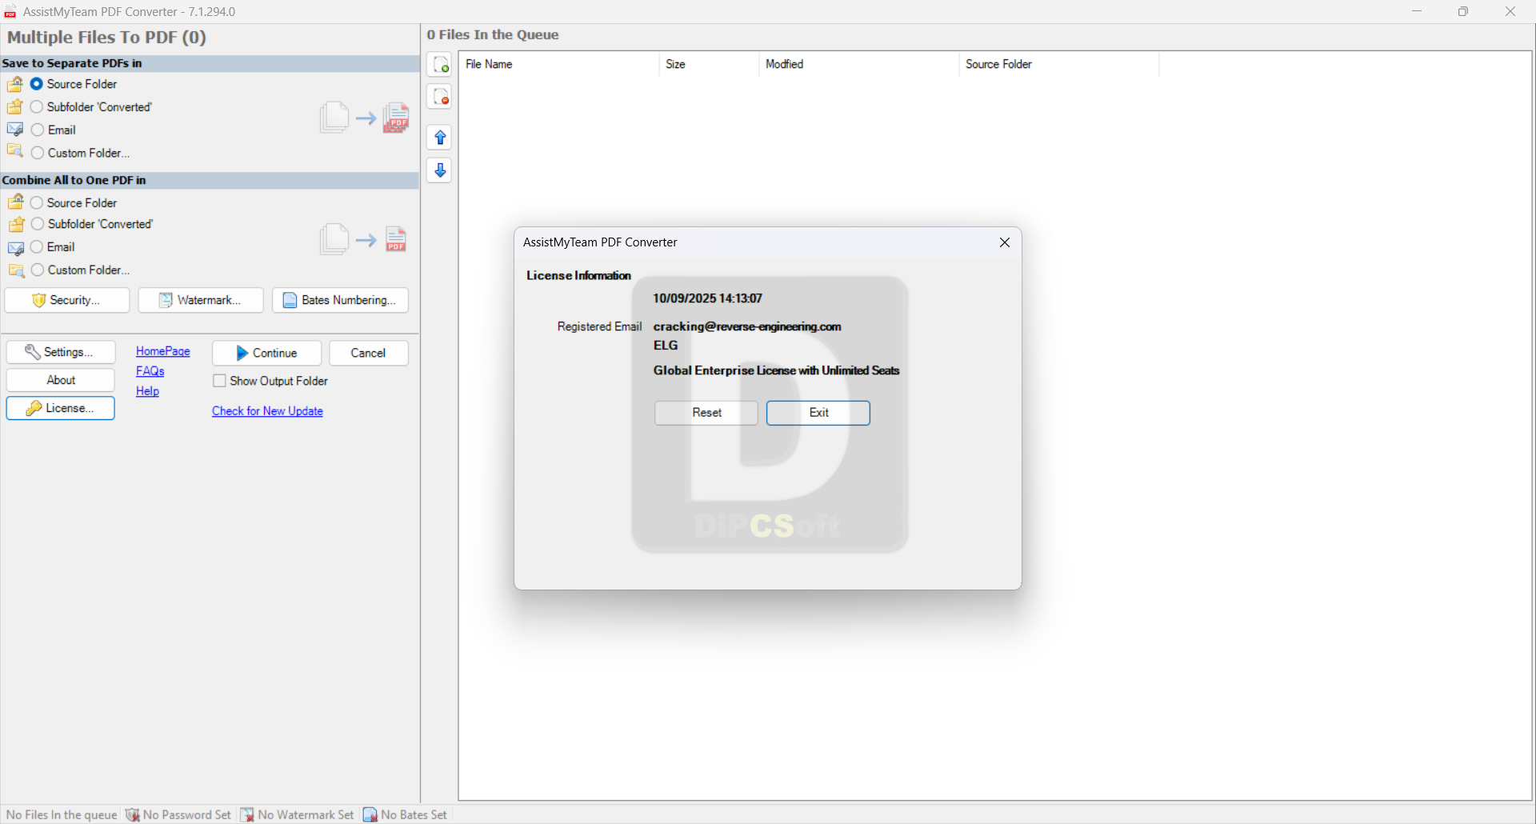Move selected file down with blue arrow
This screenshot has width=1536, height=824.
[x=440, y=170]
